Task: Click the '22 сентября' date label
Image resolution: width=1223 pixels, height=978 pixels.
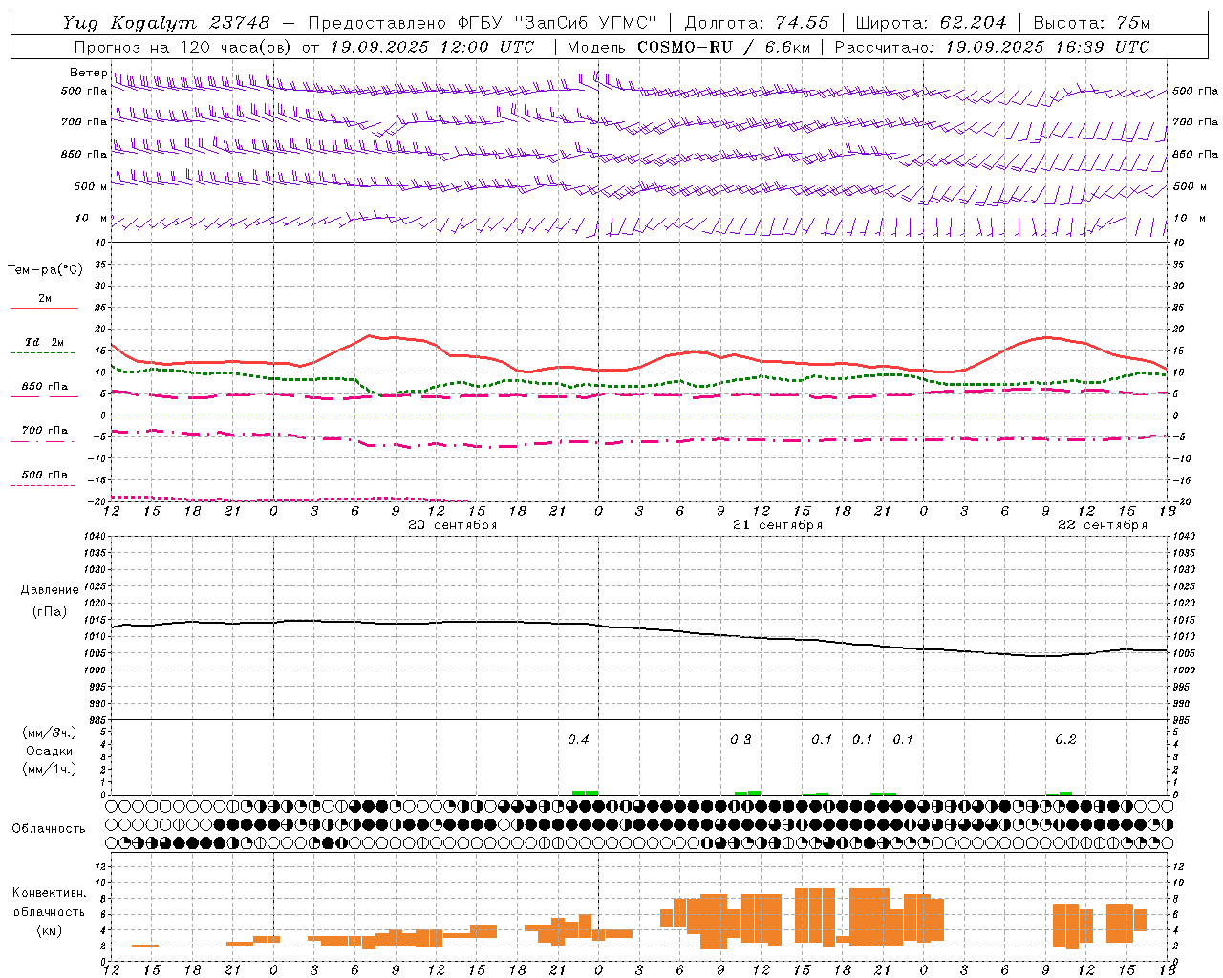Action: click(x=1103, y=525)
